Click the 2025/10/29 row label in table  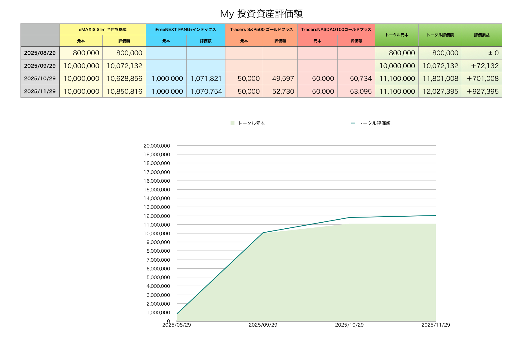pos(40,78)
